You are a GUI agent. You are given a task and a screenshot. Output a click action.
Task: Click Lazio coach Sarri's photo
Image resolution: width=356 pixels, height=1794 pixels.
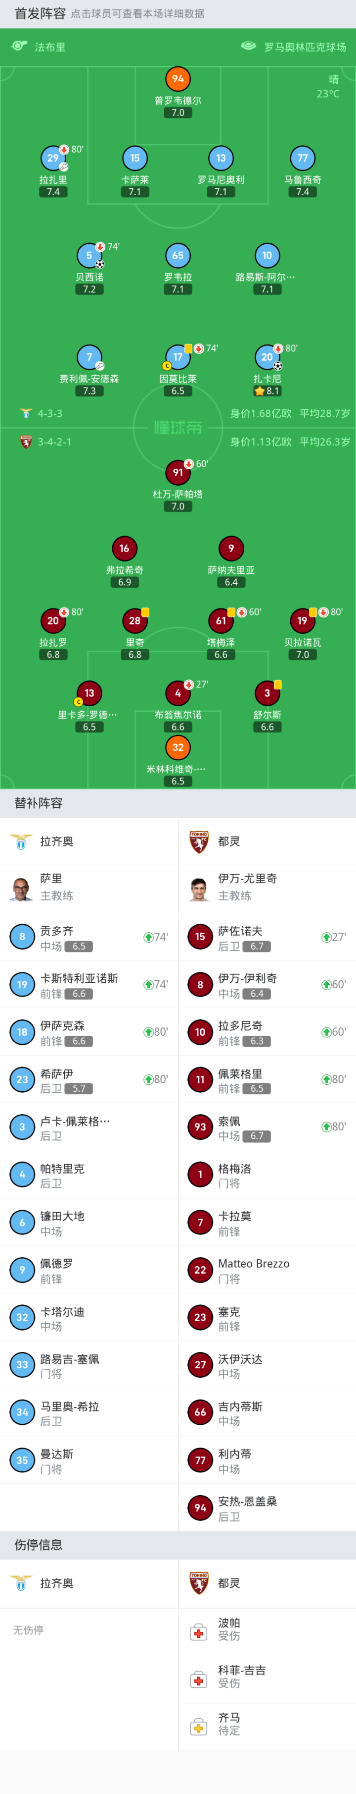(22, 889)
